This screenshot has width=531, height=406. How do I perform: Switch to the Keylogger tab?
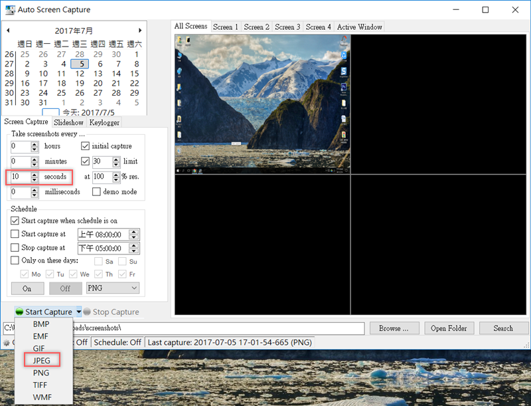pyautogui.click(x=104, y=122)
